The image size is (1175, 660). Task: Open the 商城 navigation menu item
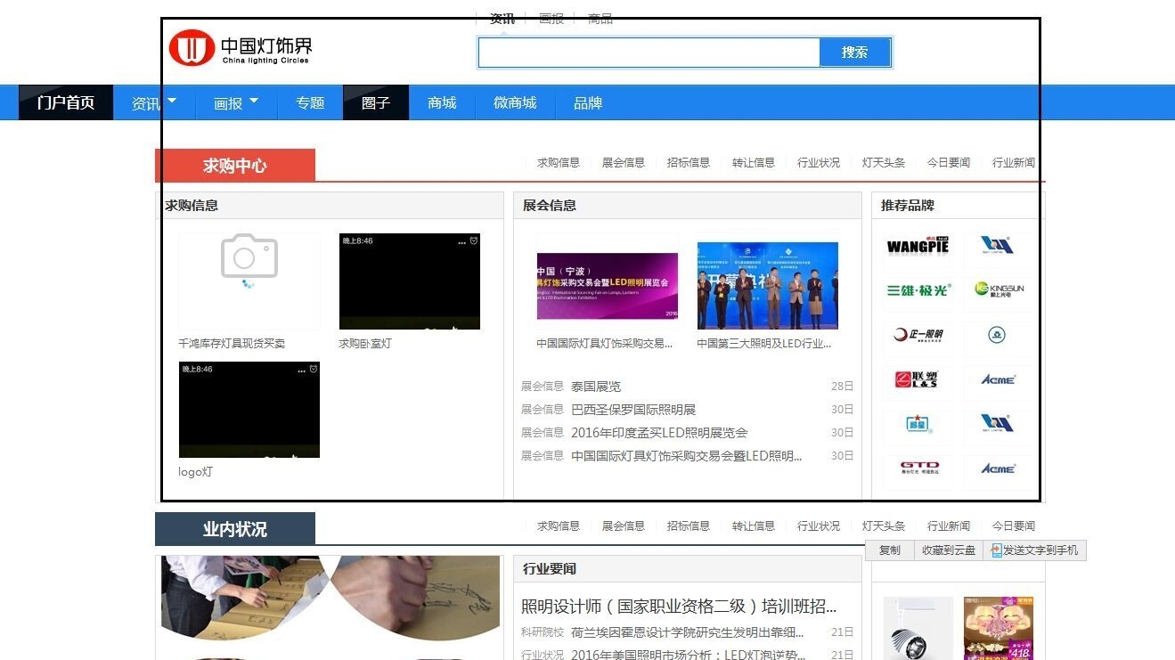point(442,102)
